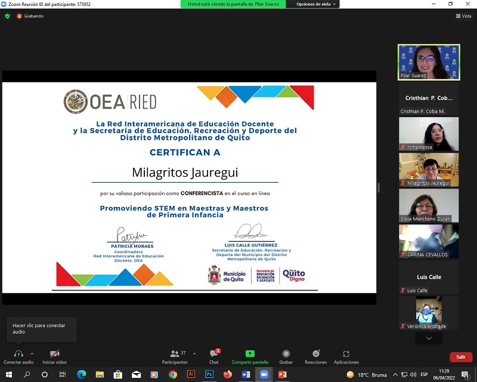Open Adobe Photoshop from taskbar
Viewport: 477px width, 382px height.
(x=209, y=374)
